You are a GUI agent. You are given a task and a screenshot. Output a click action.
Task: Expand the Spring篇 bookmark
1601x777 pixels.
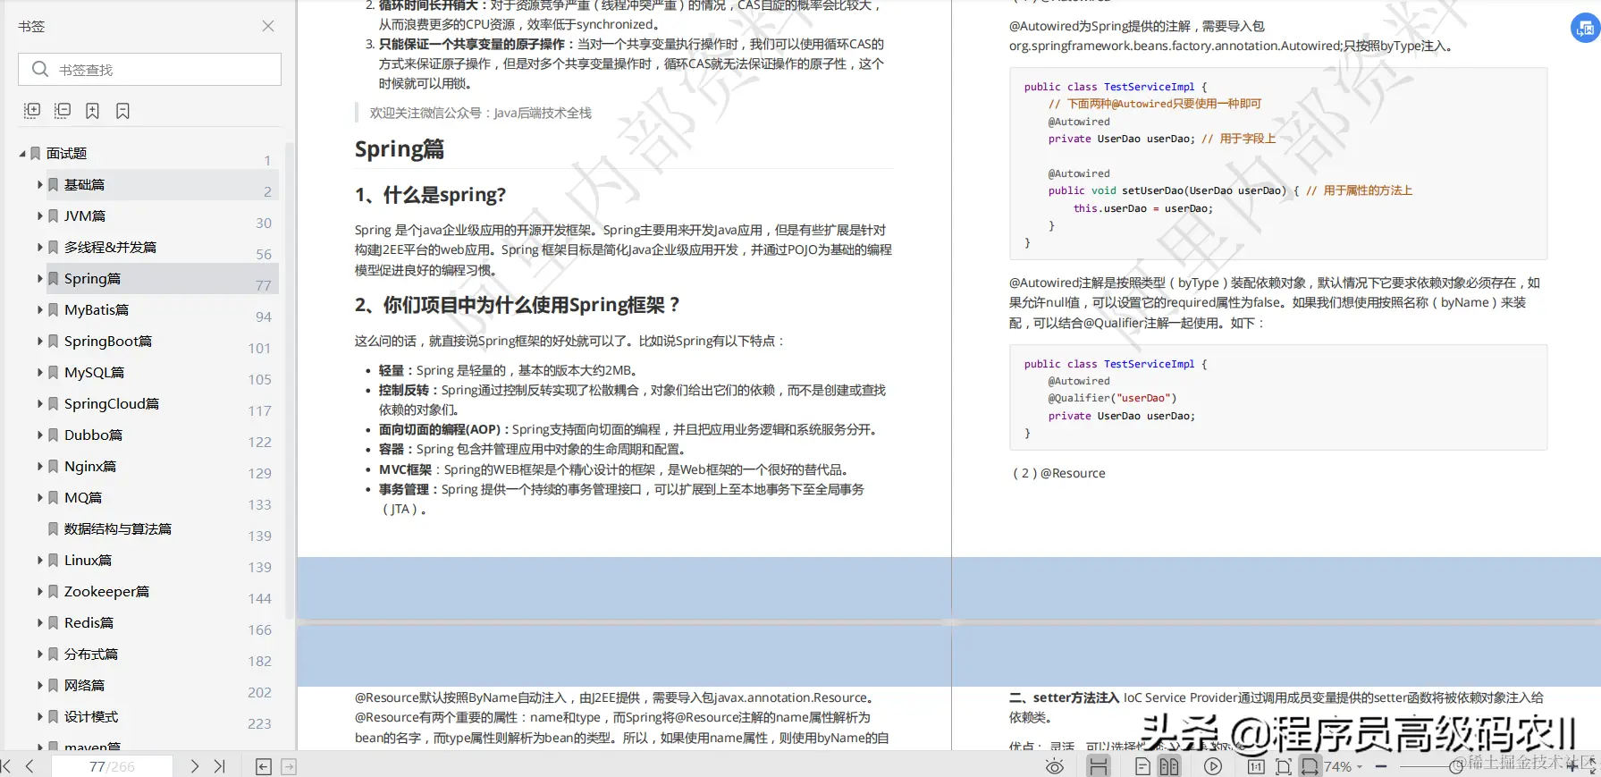pos(40,279)
